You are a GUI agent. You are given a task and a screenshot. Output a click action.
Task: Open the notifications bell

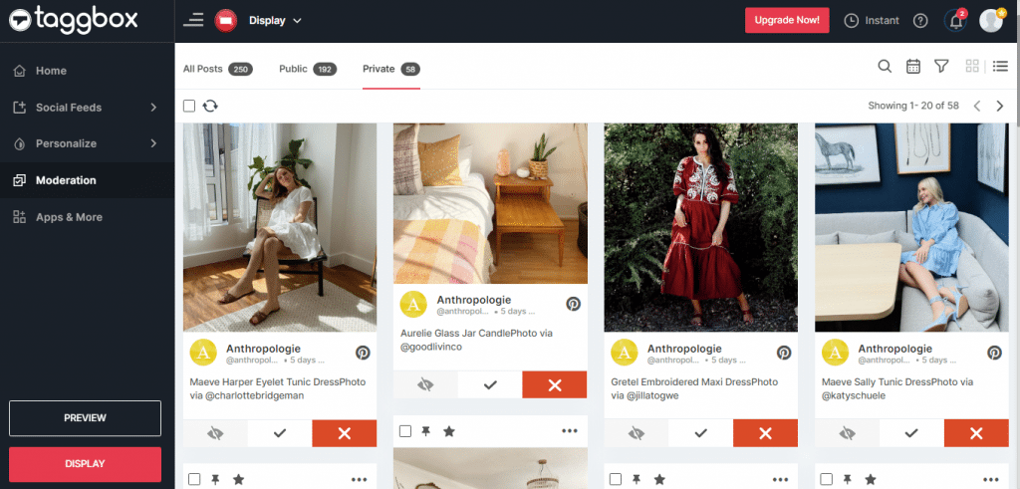pyautogui.click(x=957, y=20)
